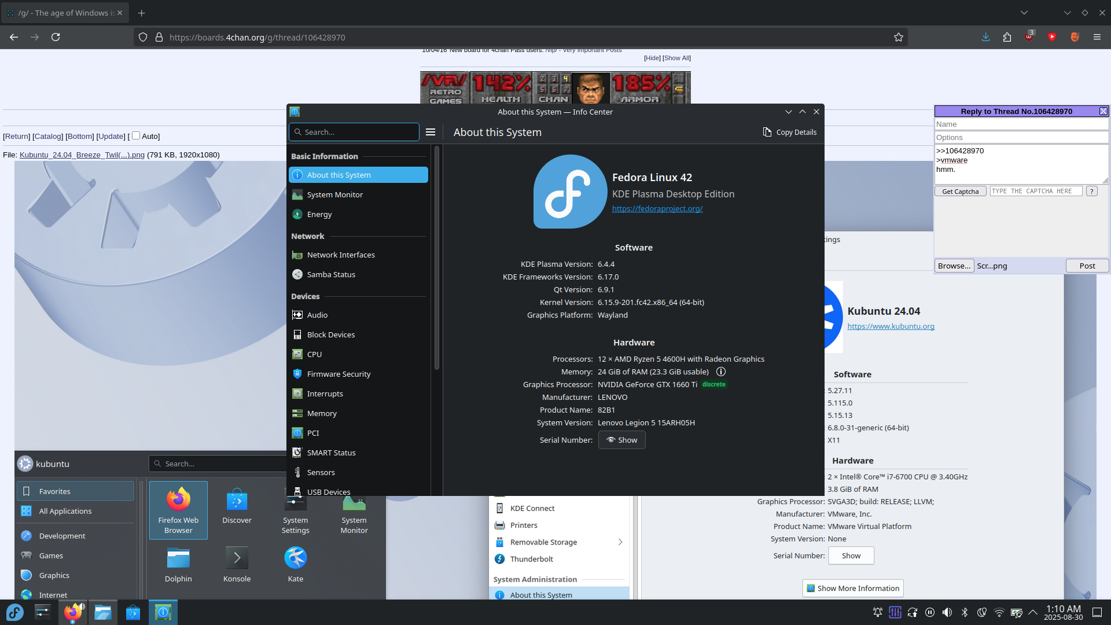Click the Copy Details button
This screenshot has width=1111, height=625.
click(789, 132)
